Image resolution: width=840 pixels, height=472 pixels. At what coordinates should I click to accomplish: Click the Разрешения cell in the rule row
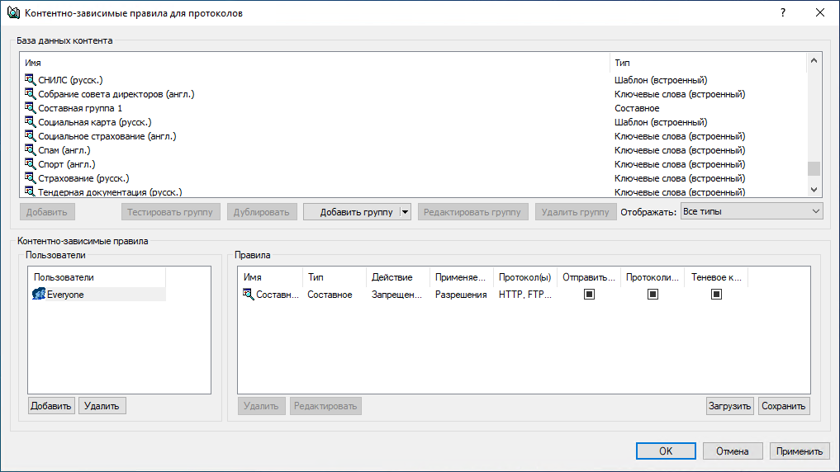[461, 295]
